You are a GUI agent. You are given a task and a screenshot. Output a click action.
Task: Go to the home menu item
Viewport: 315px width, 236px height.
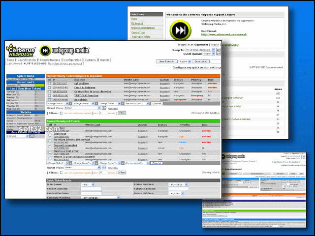(10, 60)
